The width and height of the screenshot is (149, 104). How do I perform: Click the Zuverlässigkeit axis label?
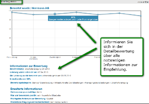pyautogui.click(x=55, y=57)
